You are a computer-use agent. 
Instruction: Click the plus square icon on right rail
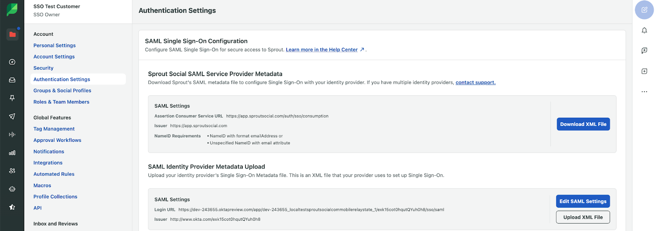[x=644, y=71]
